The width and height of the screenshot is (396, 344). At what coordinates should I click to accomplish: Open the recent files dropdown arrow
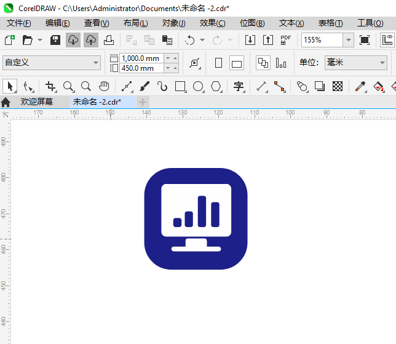pos(40,40)
